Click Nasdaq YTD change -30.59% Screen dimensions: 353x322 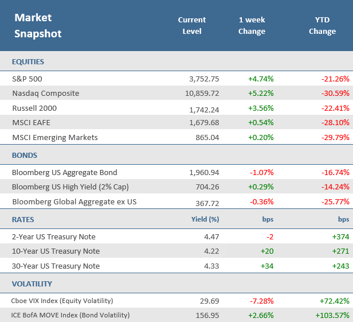click(x=335, y=94)
